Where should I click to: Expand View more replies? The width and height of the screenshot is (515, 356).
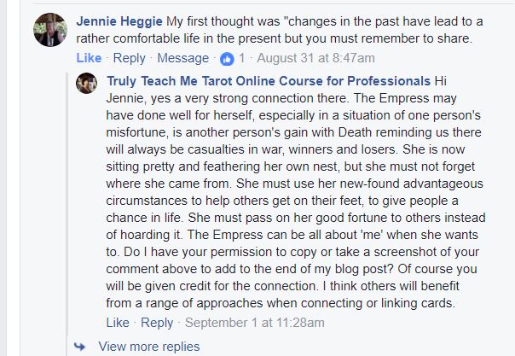(x=149, y=347)
